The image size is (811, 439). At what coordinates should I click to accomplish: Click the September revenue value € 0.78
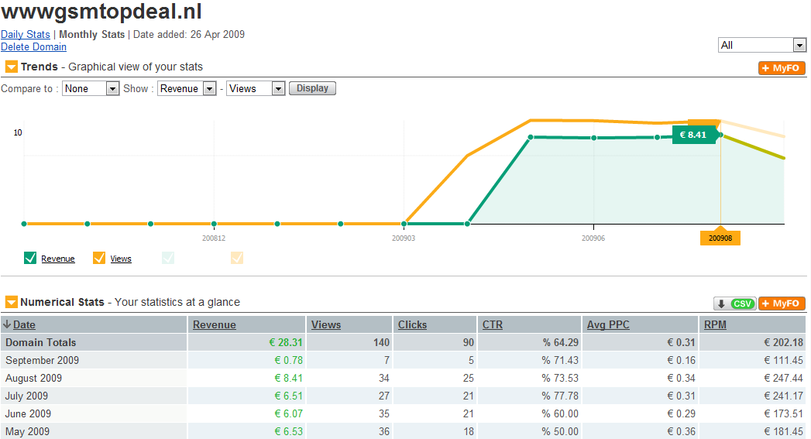288,360
